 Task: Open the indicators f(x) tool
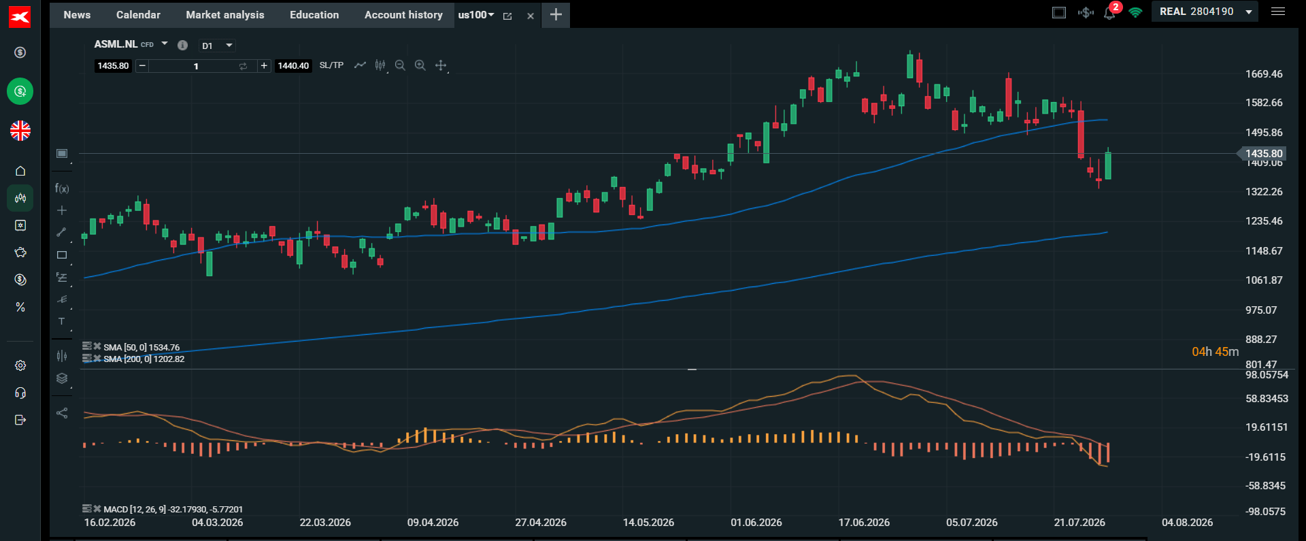click(61, 188)
